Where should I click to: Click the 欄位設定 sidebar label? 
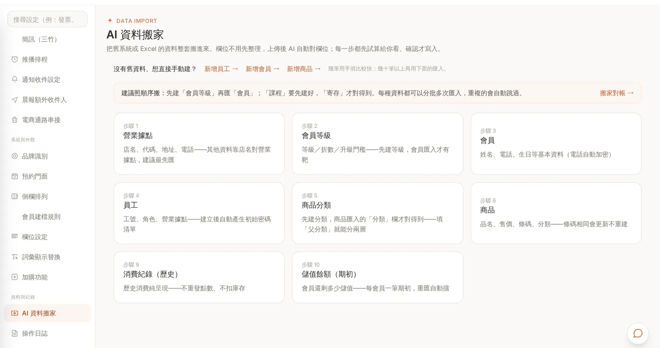tap(35, 237)
